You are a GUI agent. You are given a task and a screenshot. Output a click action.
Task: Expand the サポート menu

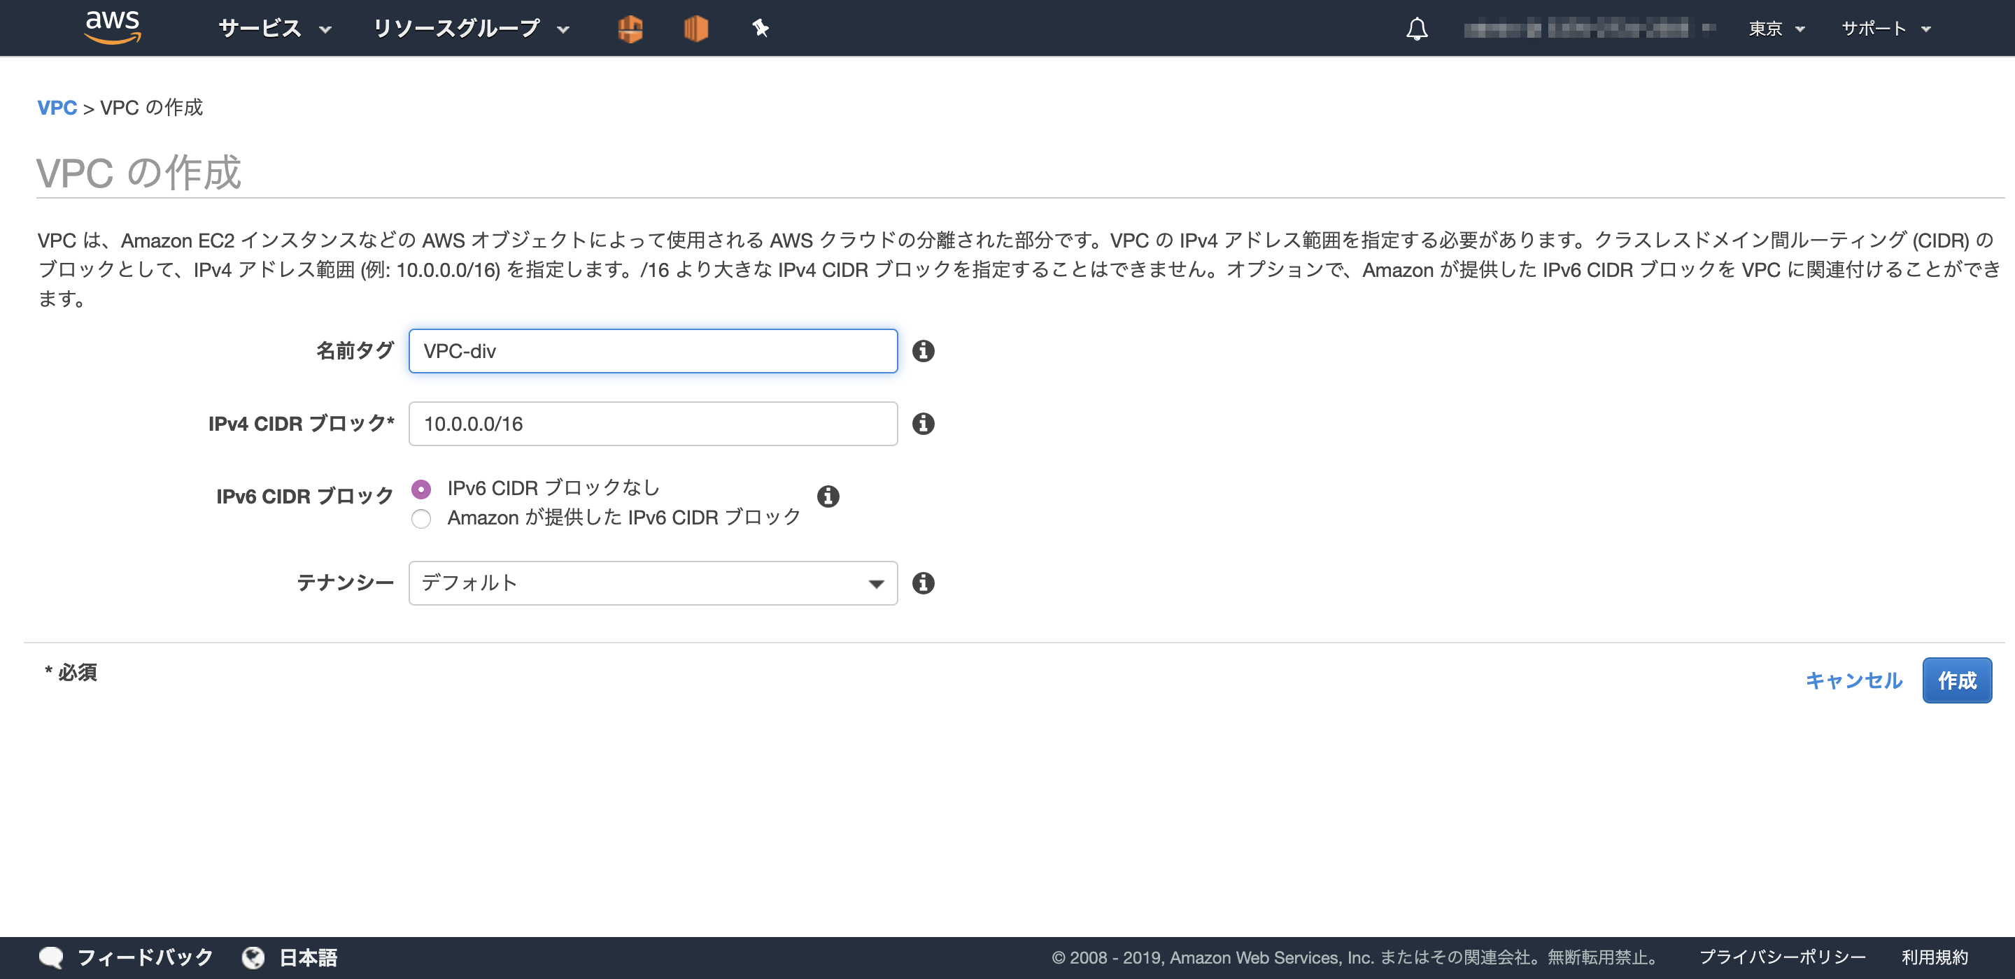[x=1885, y=29]
